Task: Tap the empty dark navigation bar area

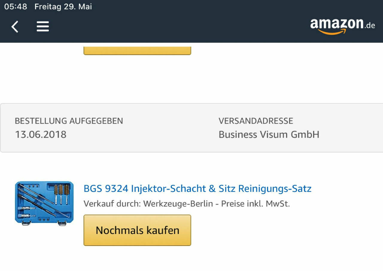Action: point(180,27)
